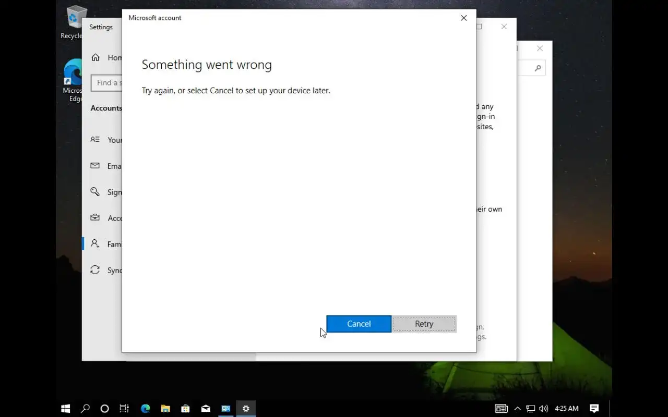Close the Microsoft account dialog
The image size is (668, 417).
(x=463, y=18)
